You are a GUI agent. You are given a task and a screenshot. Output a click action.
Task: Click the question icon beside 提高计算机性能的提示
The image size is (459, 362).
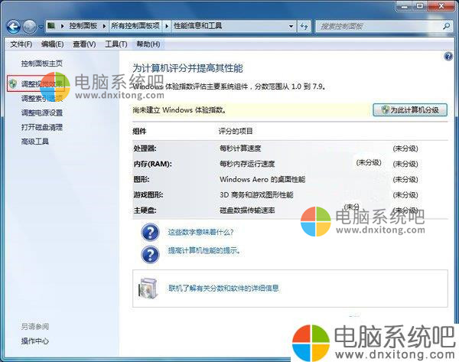tap(150, 251)
